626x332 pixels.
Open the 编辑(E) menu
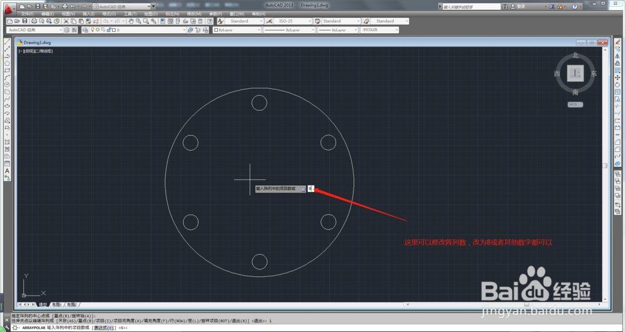48,14
